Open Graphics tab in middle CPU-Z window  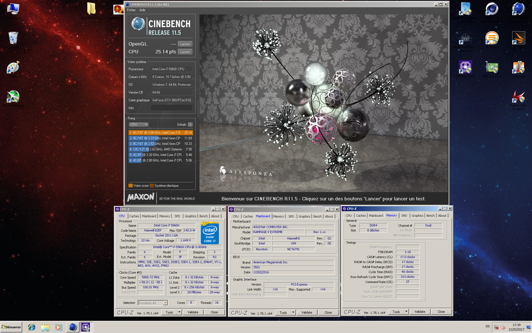click(304, 216)
